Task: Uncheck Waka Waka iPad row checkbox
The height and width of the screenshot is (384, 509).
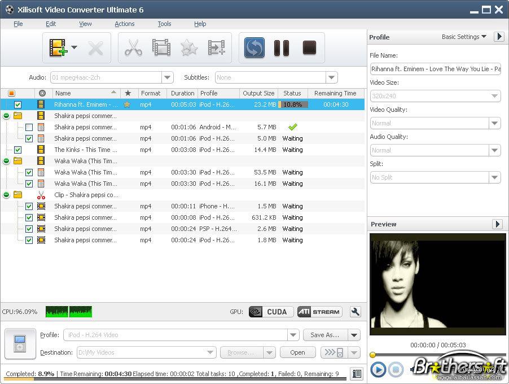Action: [29, 172]
